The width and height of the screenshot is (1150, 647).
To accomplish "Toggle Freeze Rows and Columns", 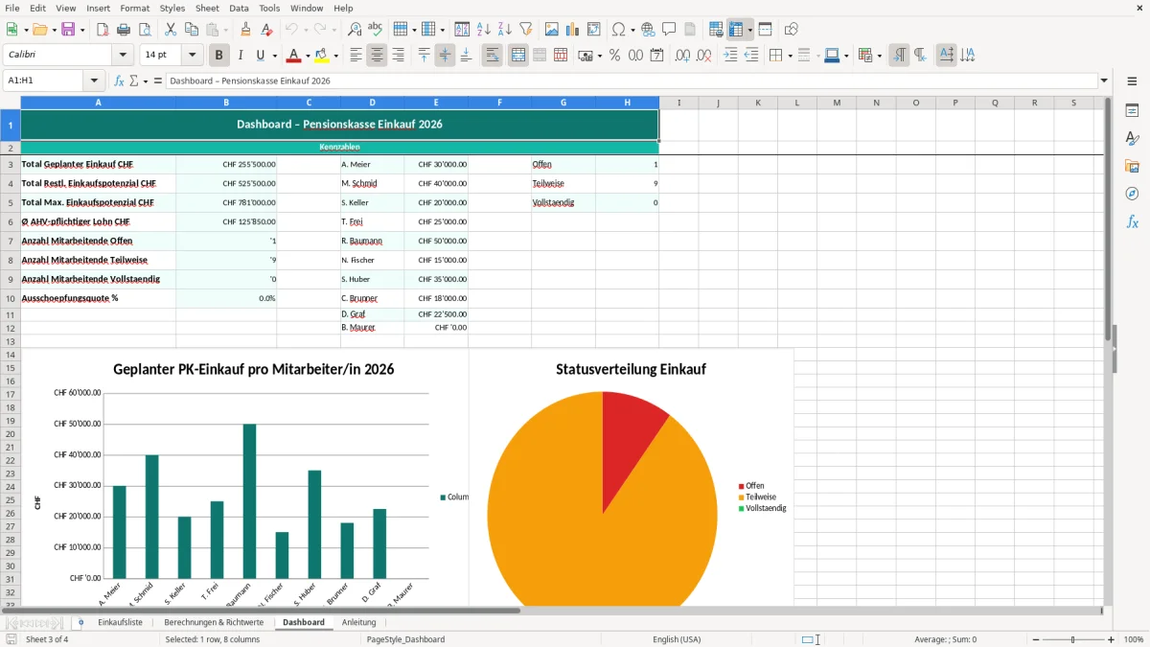I will pos(736,30).
